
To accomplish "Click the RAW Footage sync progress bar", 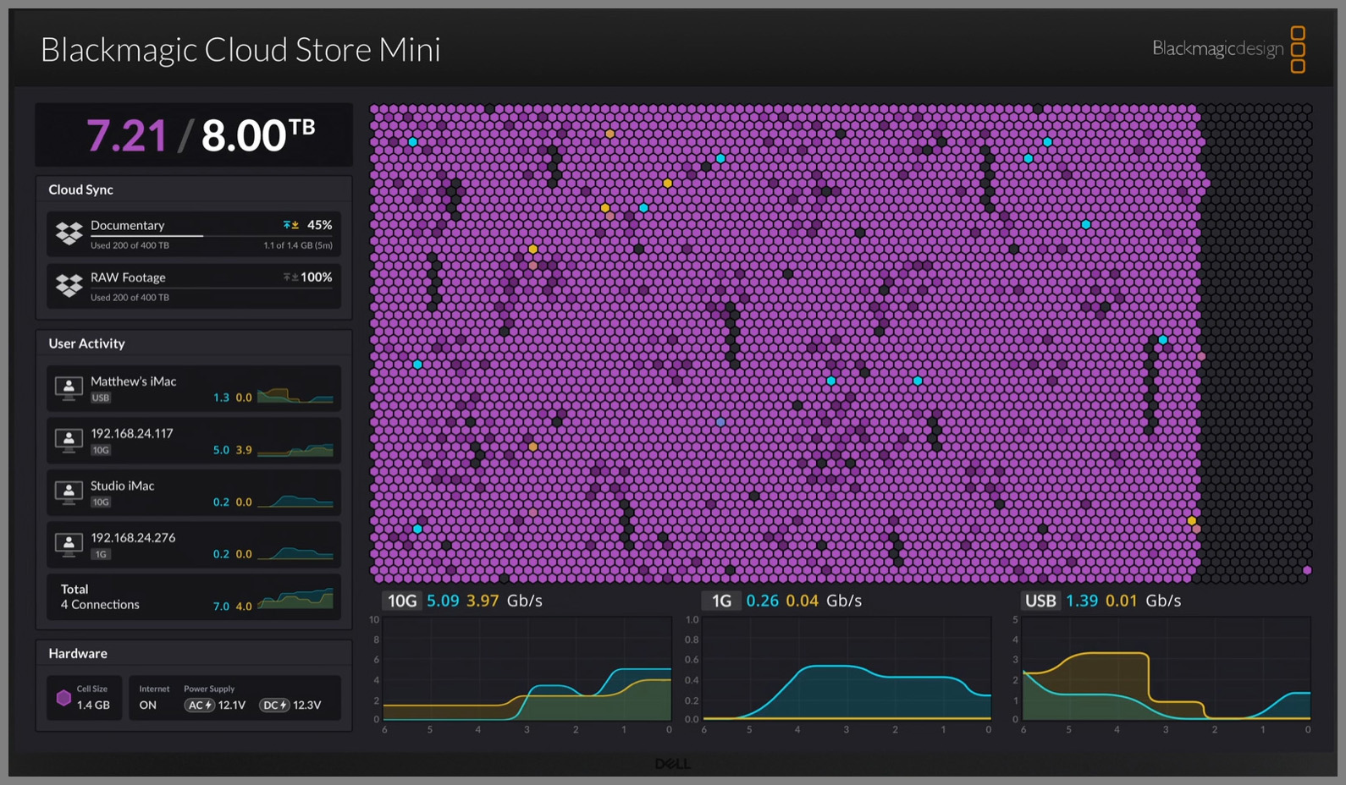I will tap(212, 288).
